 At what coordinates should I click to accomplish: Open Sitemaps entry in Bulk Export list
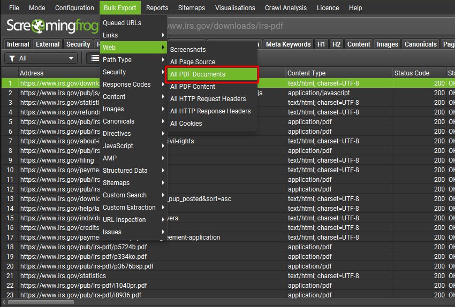pyautogui.click(x=133, y=183)
